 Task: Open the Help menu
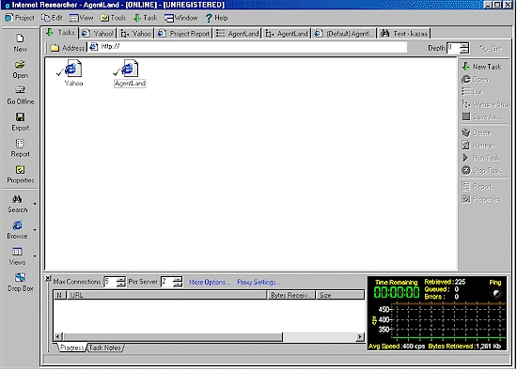[x=216, y=18]
